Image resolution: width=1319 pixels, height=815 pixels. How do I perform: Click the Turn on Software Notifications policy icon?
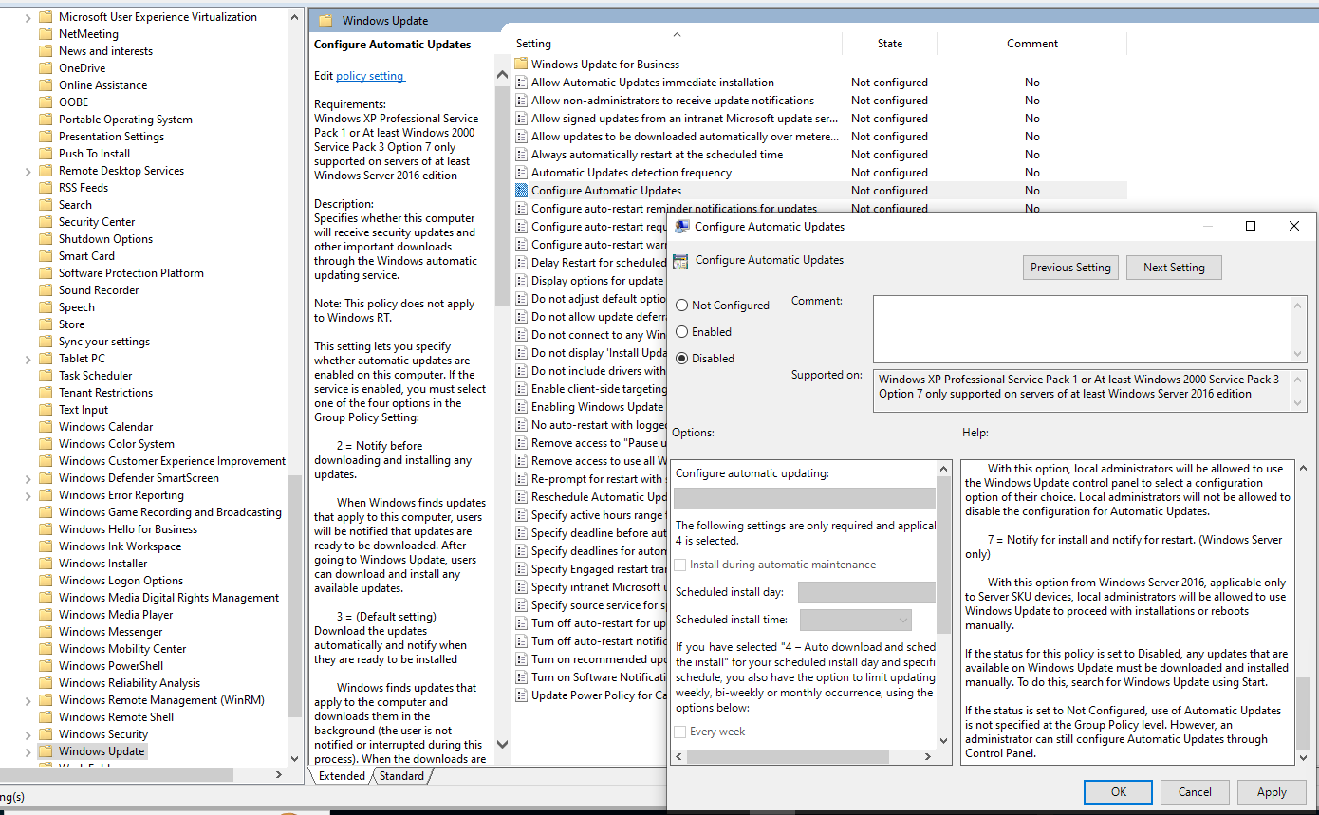click(x=521, y=677)
